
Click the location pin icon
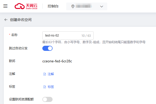click(x=73, y=6)
